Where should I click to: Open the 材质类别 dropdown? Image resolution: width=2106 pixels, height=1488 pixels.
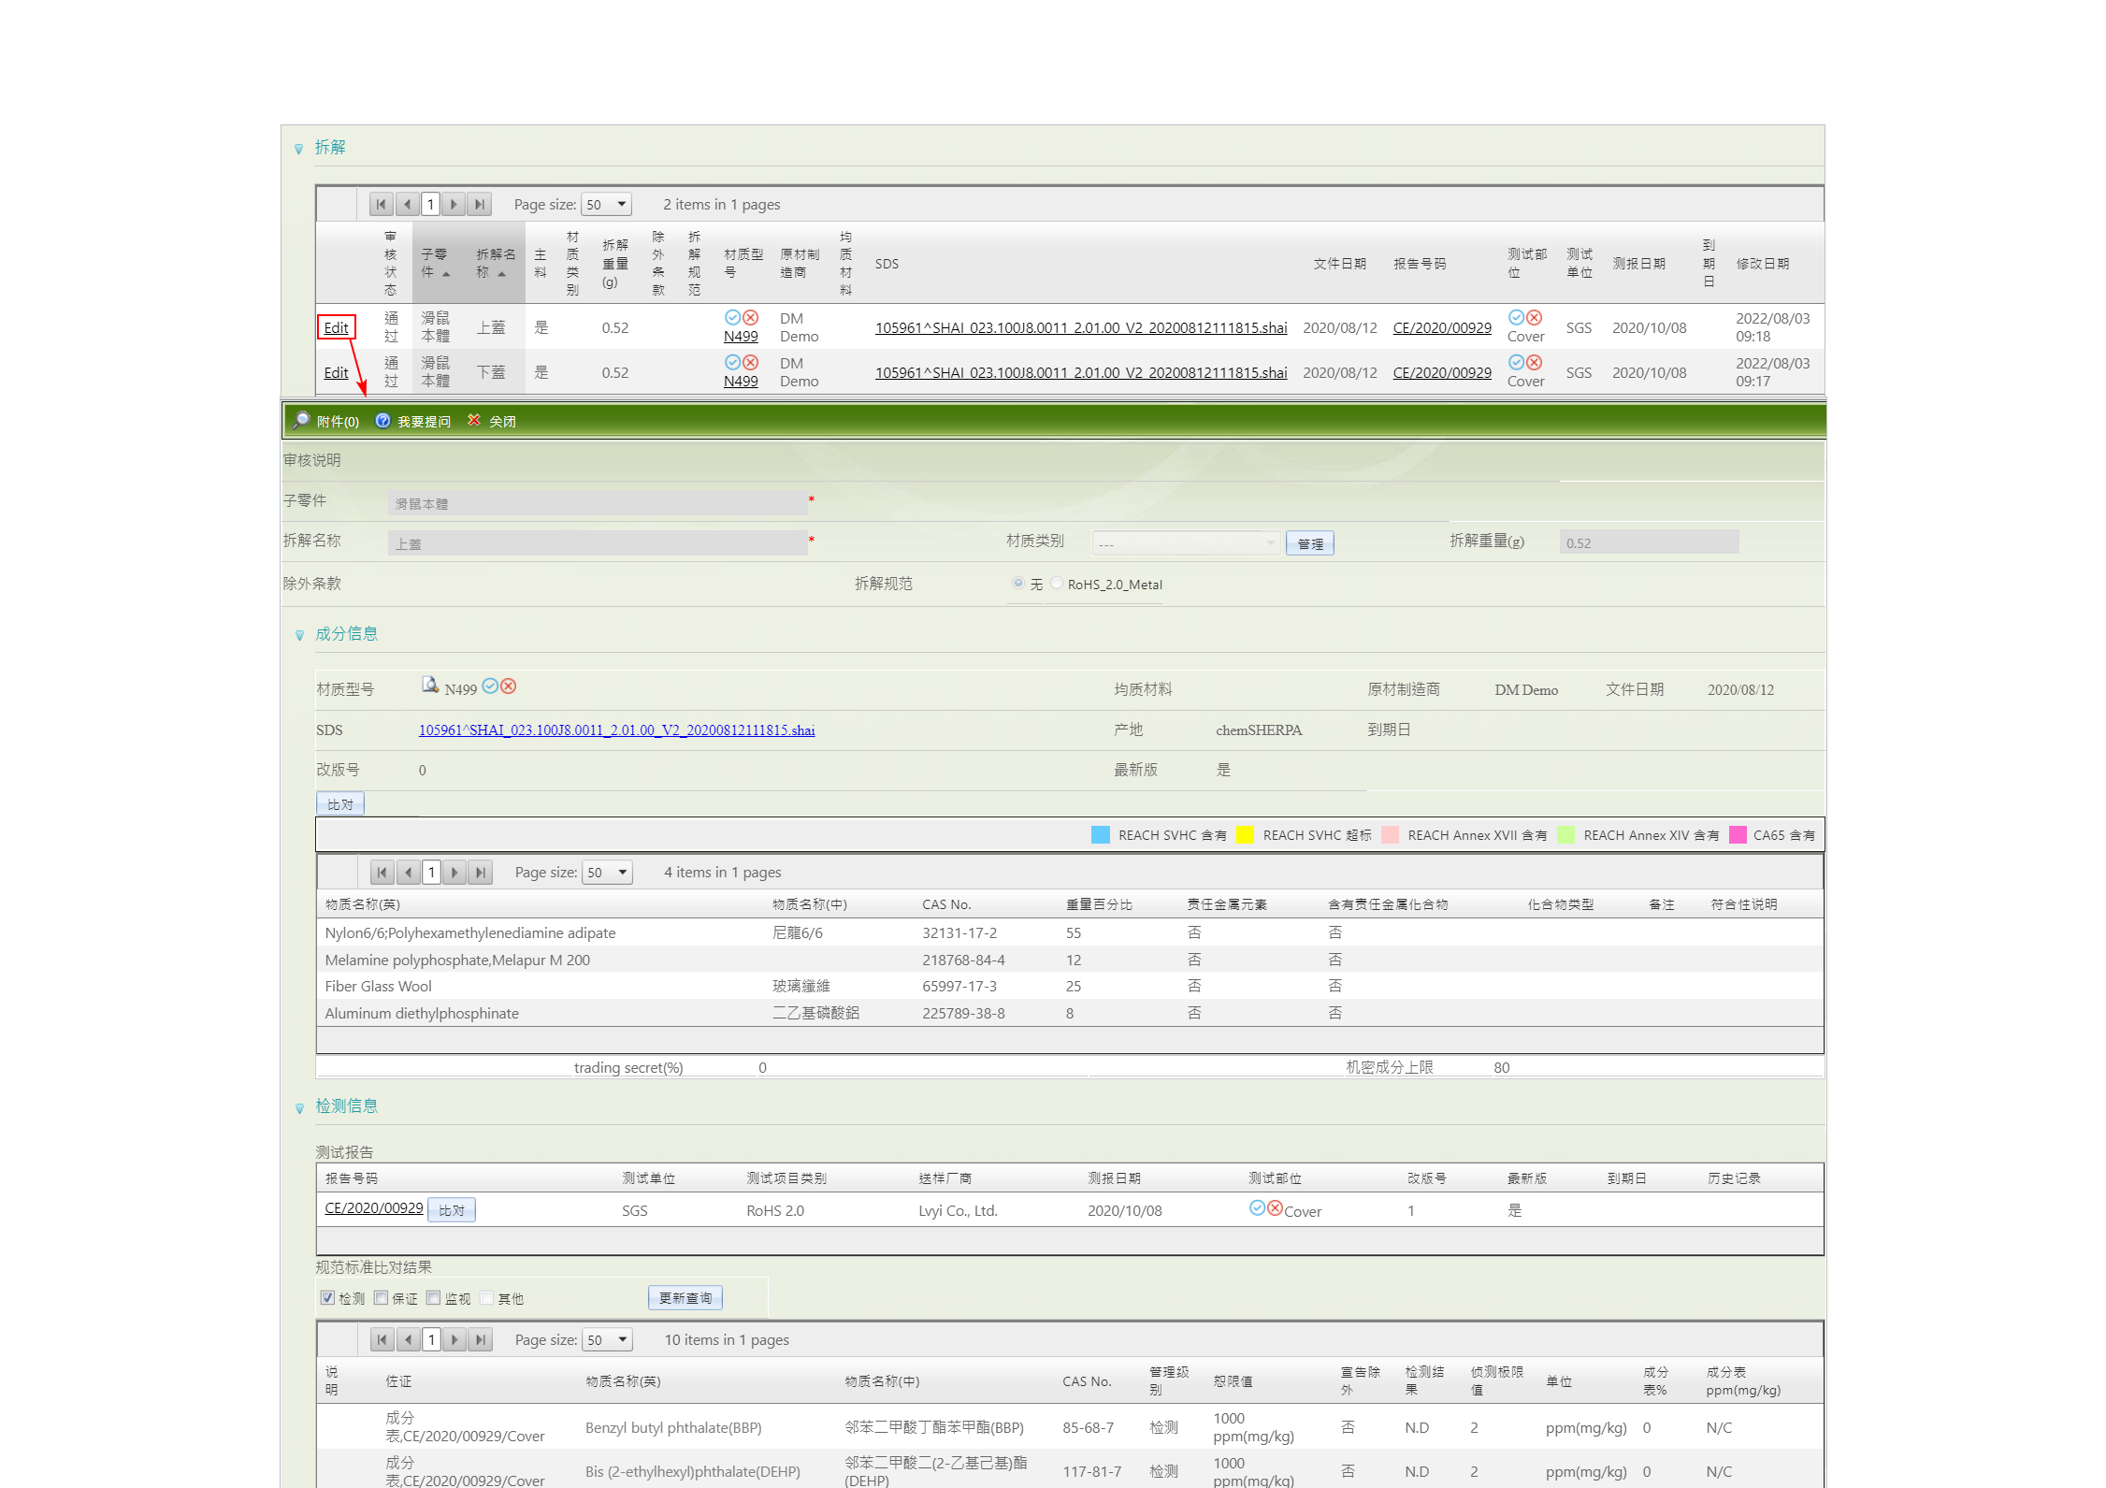click(x=1186, y=543)
